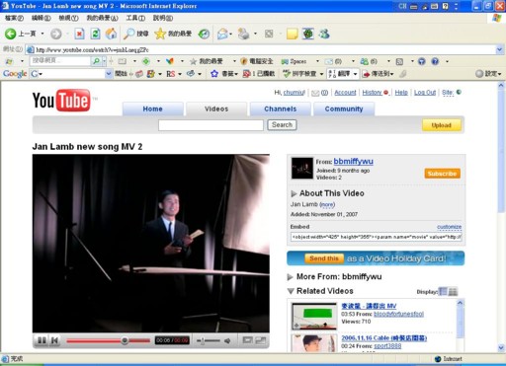Subscribe to bbmiffywu's channel

point(442,174)
